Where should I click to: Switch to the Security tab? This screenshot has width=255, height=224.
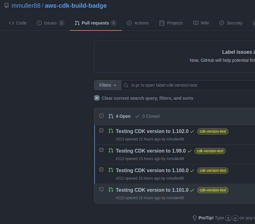tap(231, 23)
